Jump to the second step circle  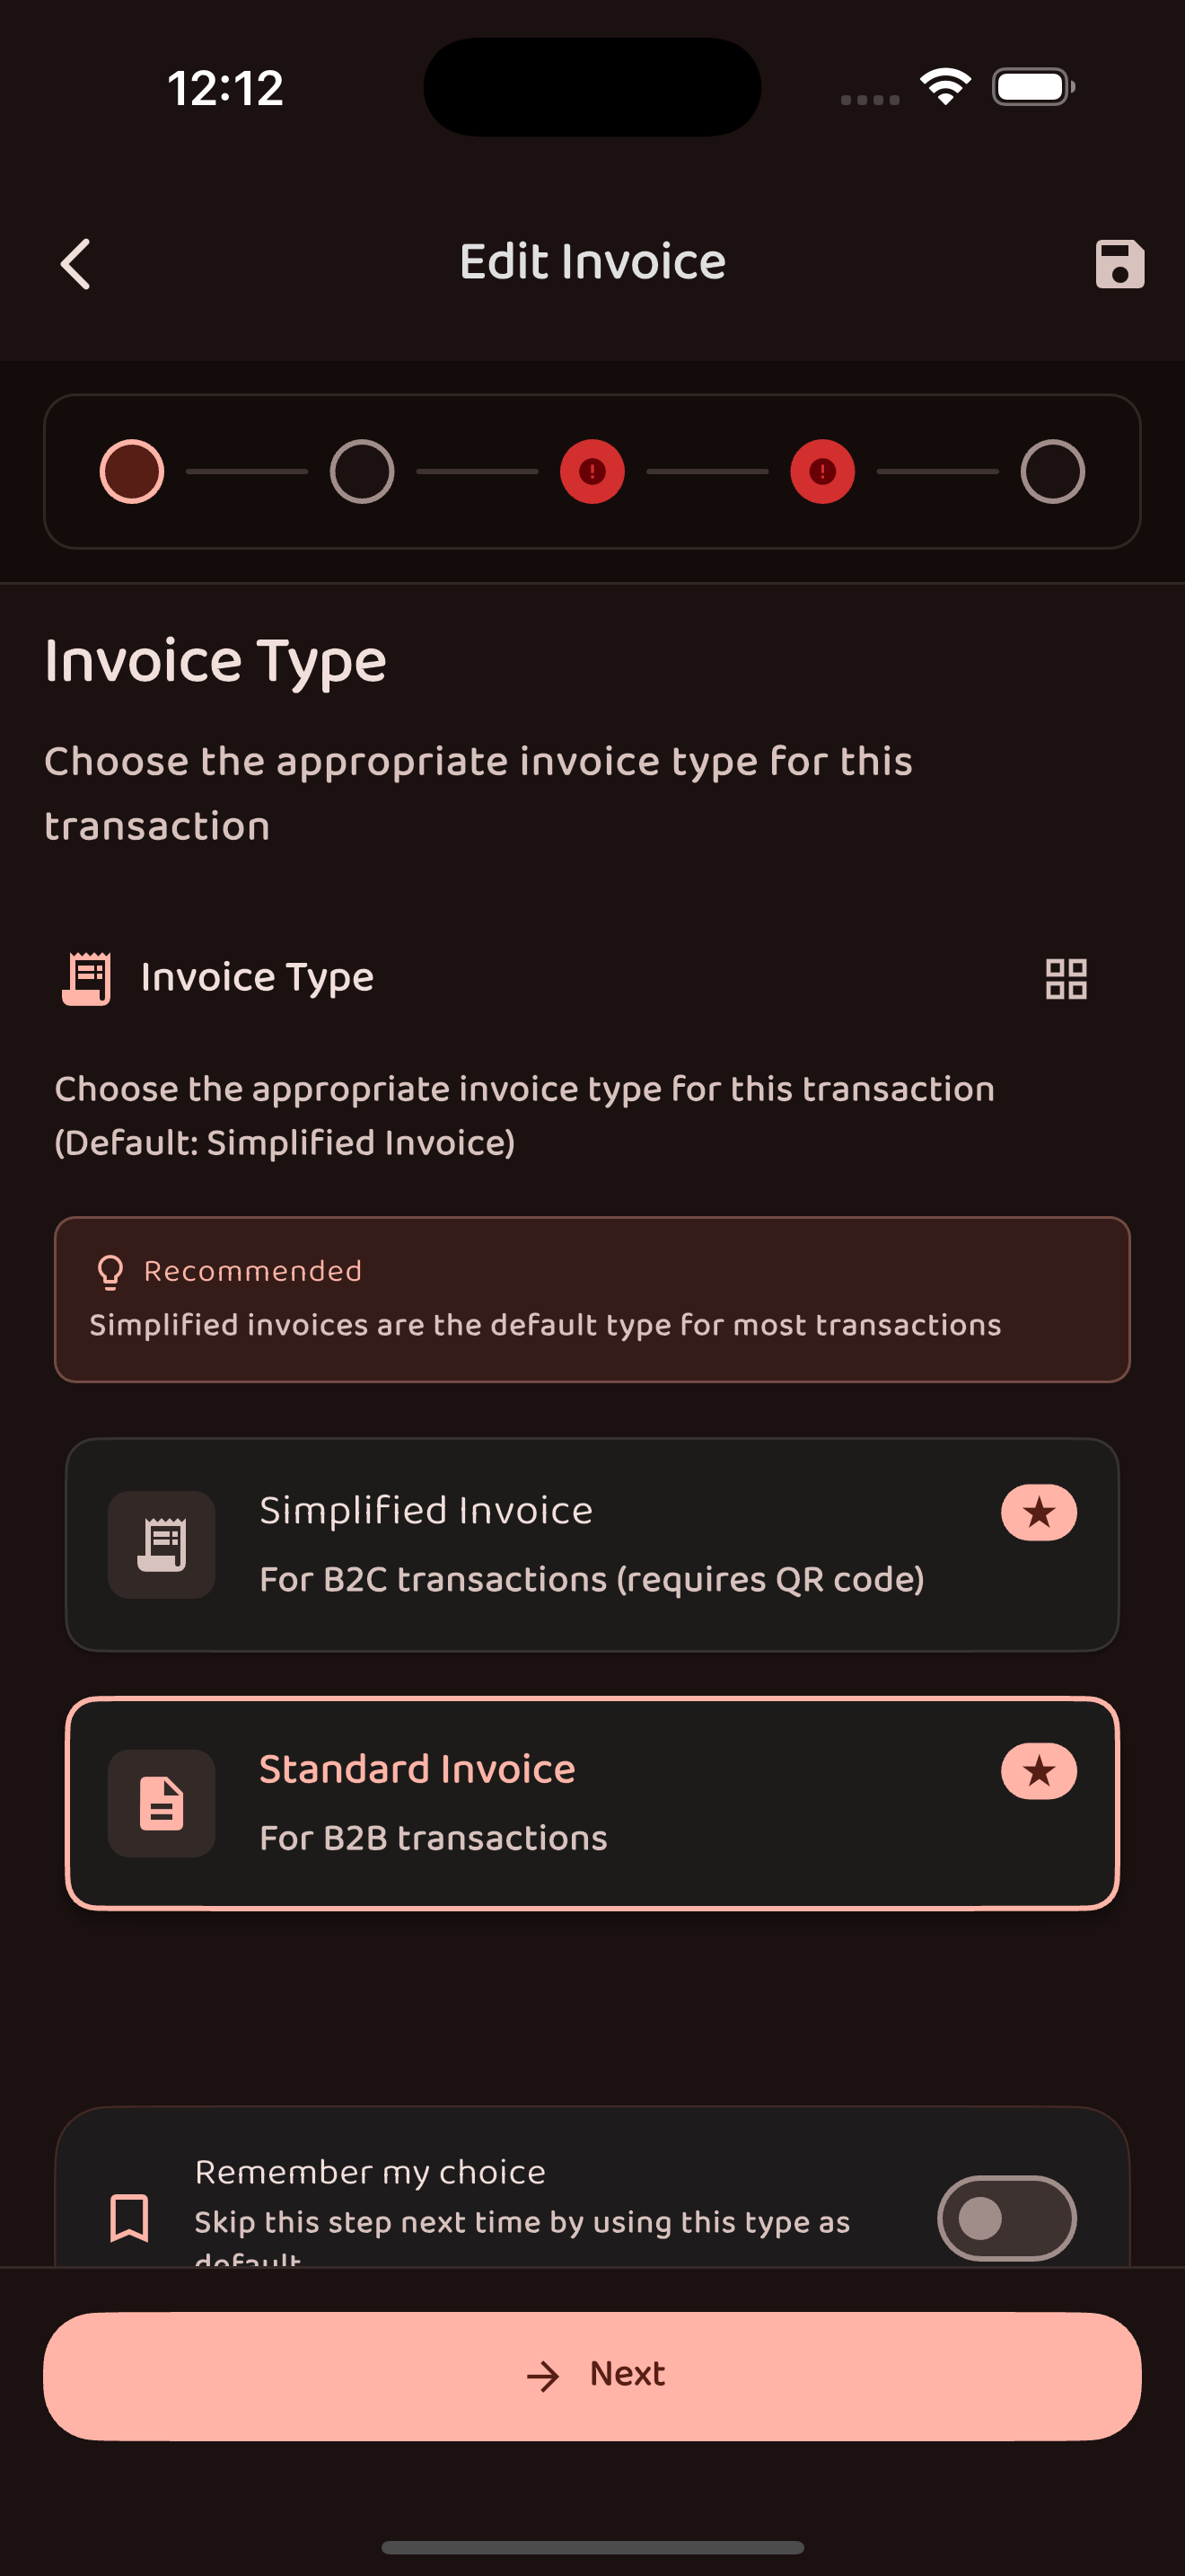coord(362,471)
